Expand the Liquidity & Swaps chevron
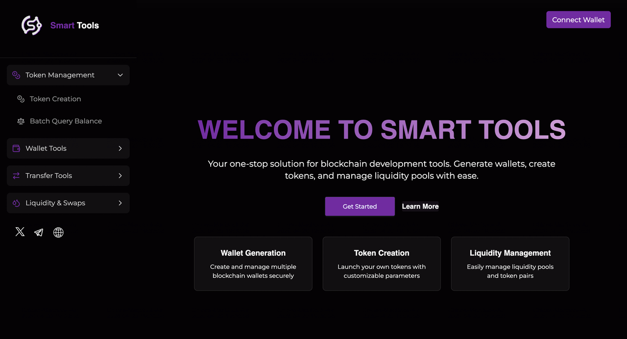The width and height of the screenshot is (627, 339). click(120, 203)
